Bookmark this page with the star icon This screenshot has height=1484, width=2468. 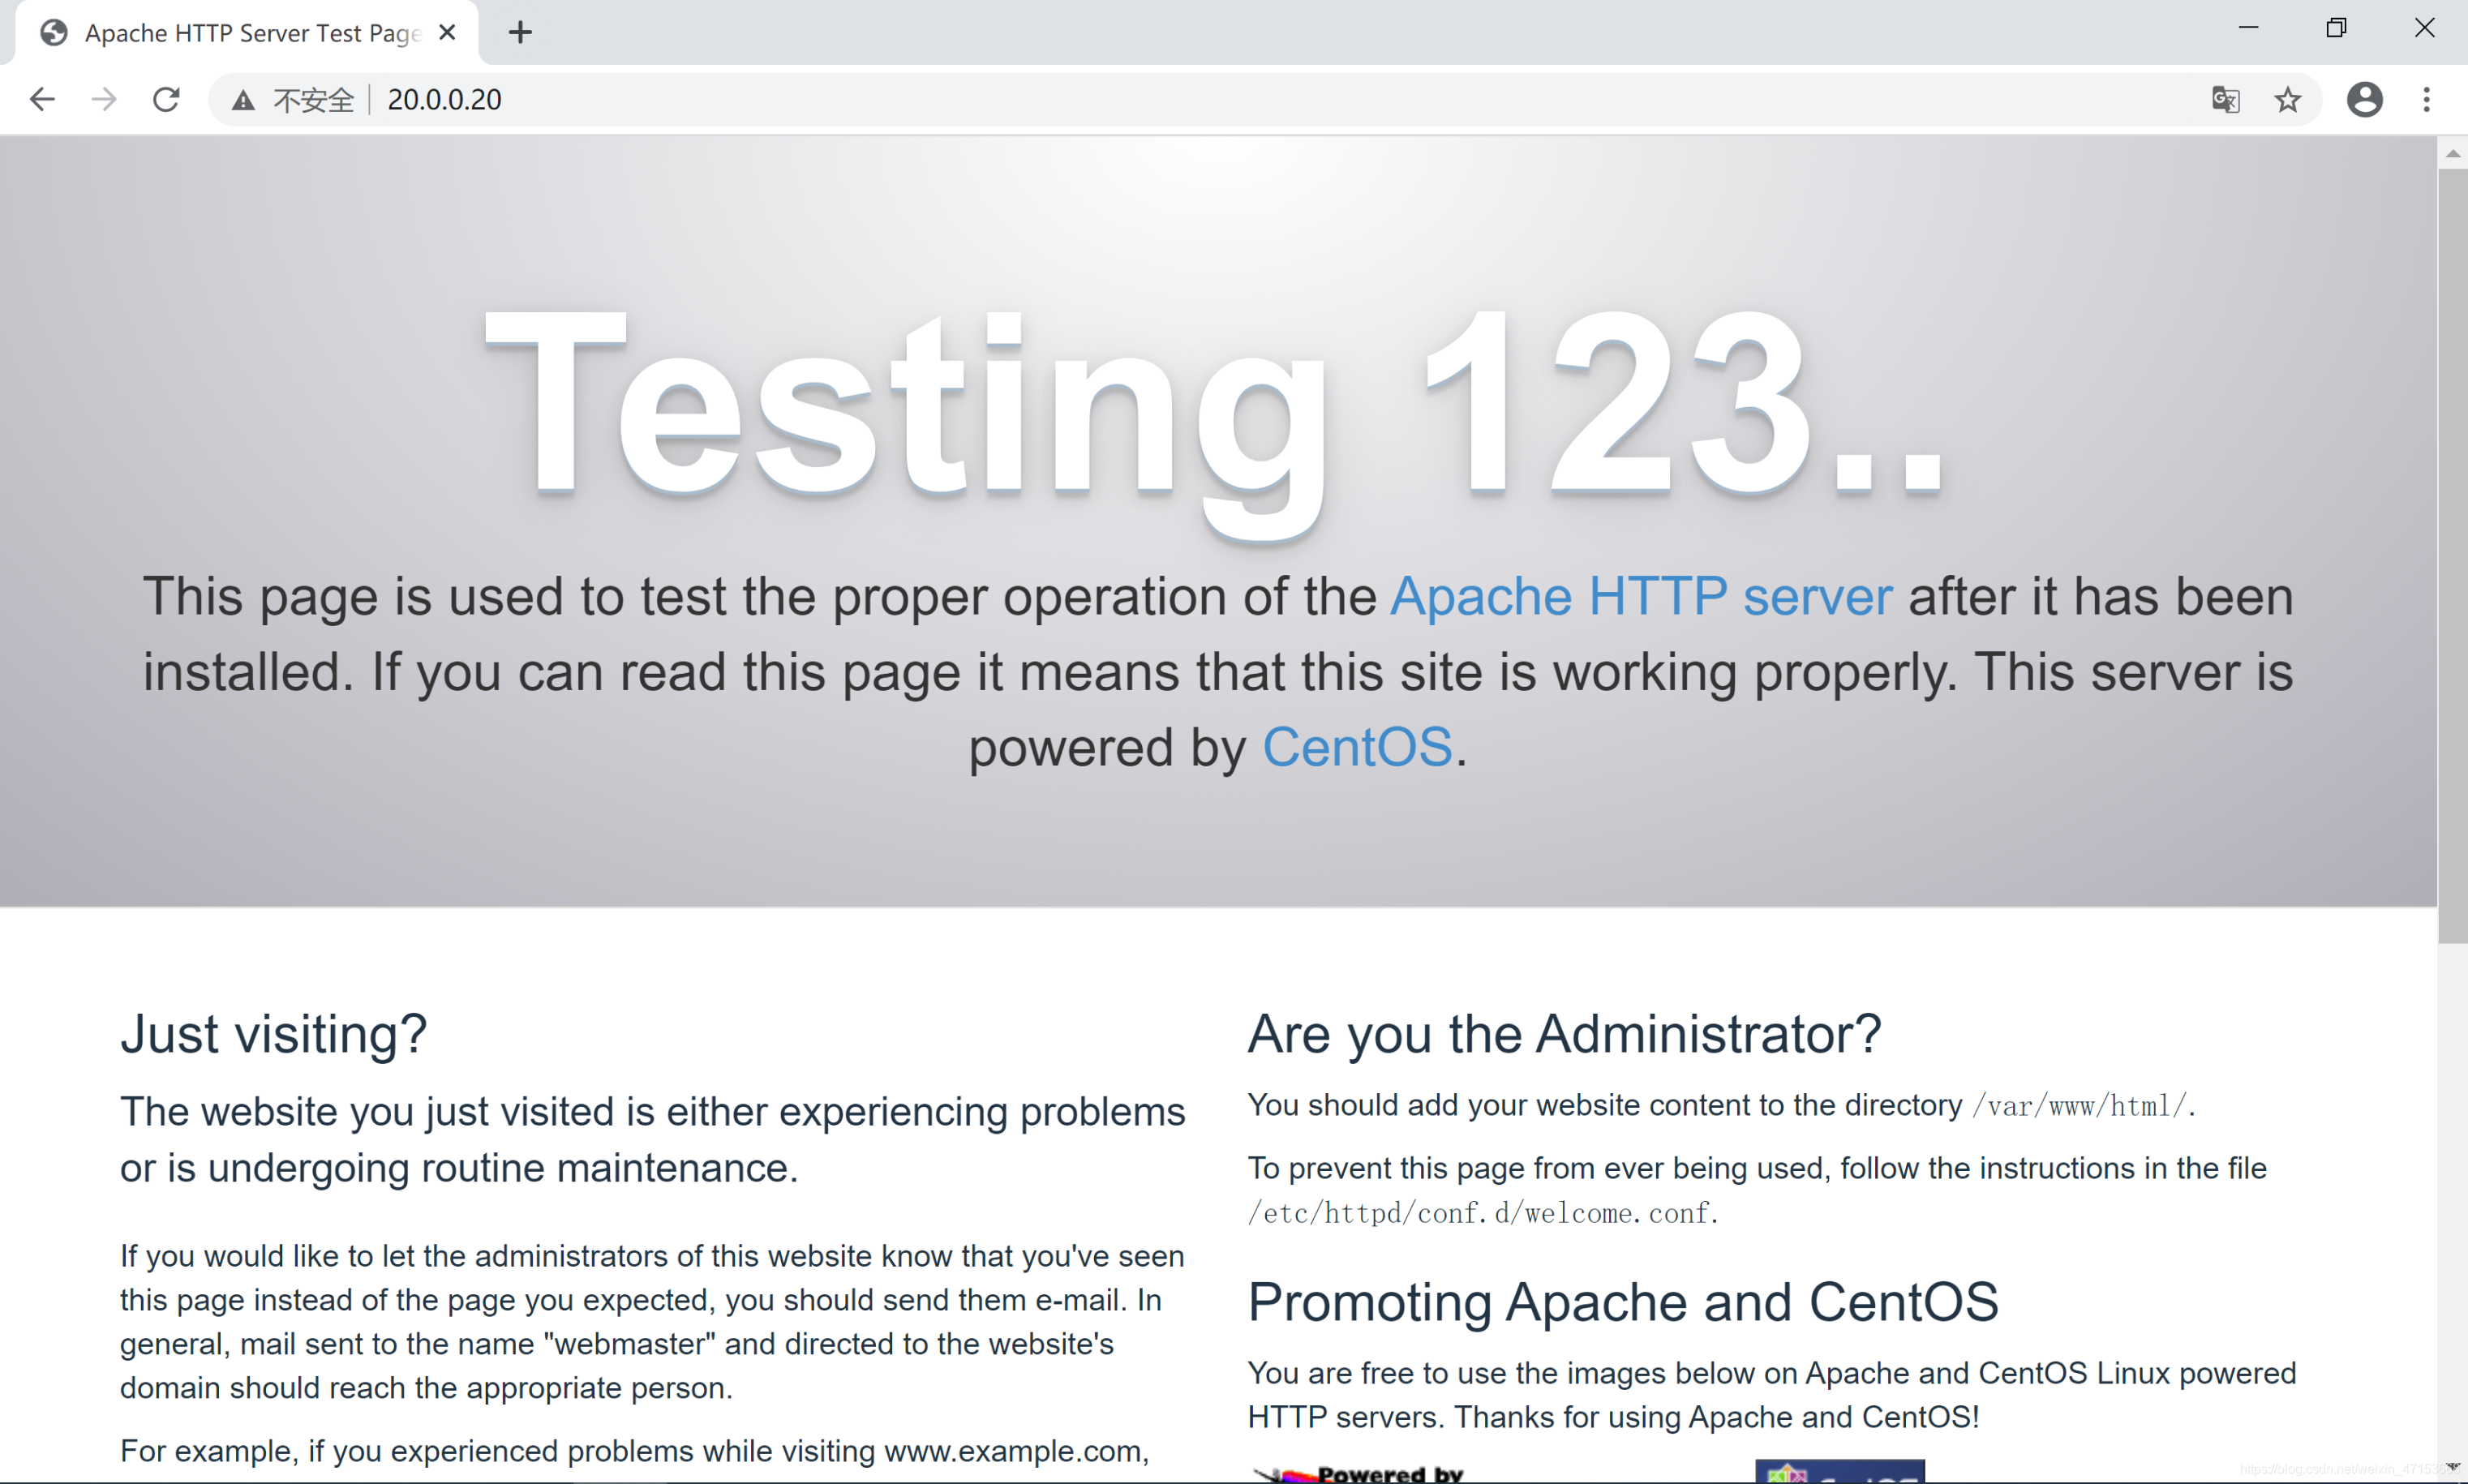pyautogui.click(x=2287, y=99)
